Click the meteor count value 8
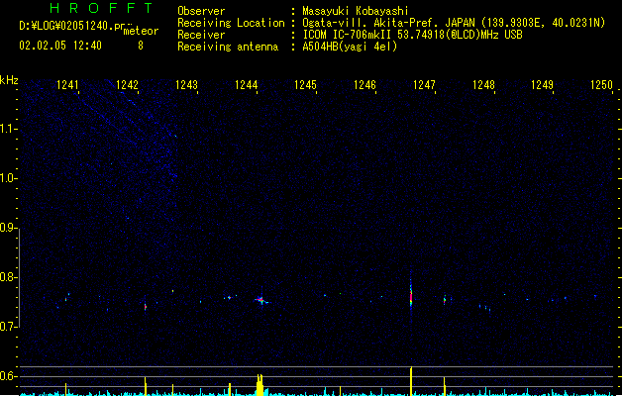Viewport: 623px width, 396px height. click(141, 46)
